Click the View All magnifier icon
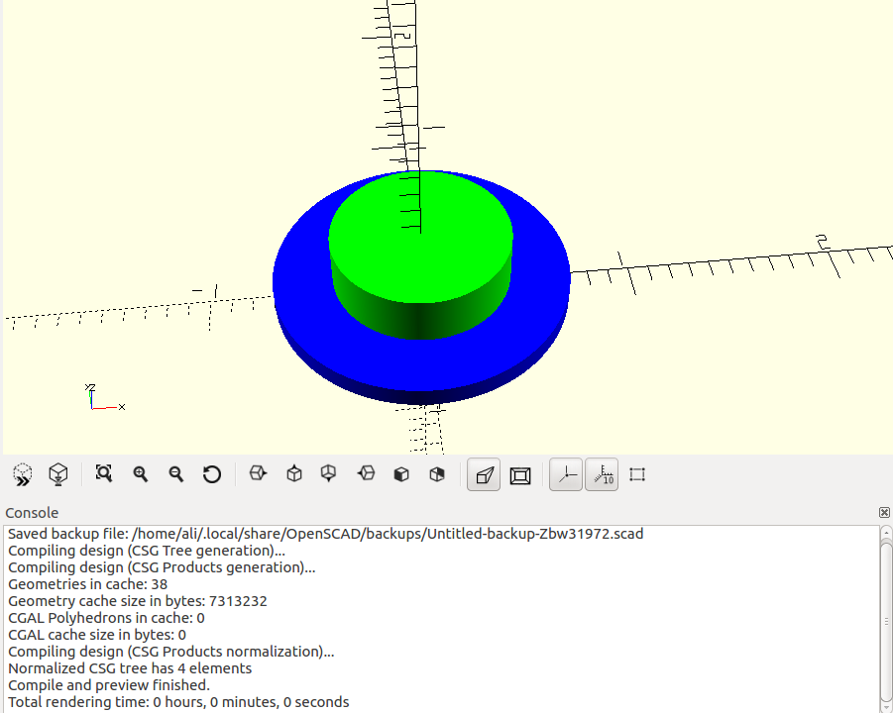The width and height of the screenshot is (893, 713). (104, 473)
